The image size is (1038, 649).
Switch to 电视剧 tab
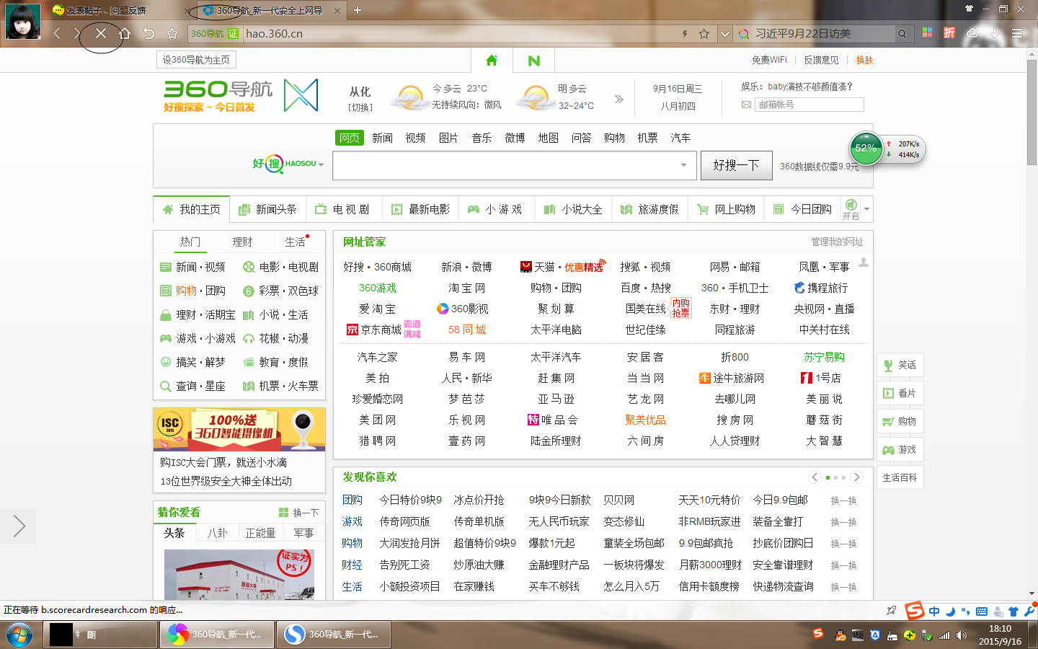click(344, 209)
